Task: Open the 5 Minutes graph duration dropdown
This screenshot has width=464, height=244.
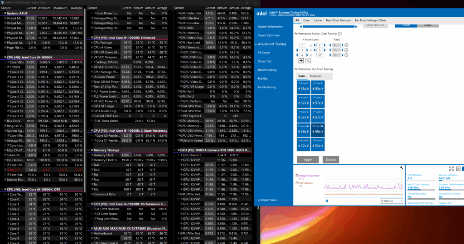Action: (x=392, y=201)
